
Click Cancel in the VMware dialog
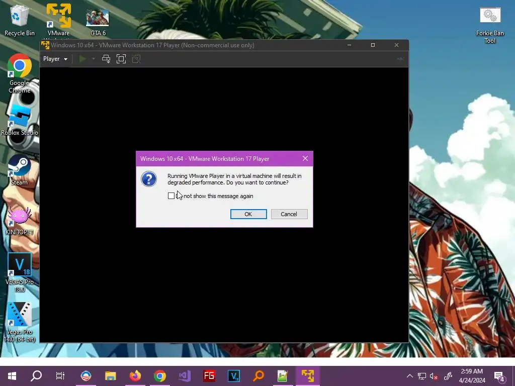coord(289,214)
